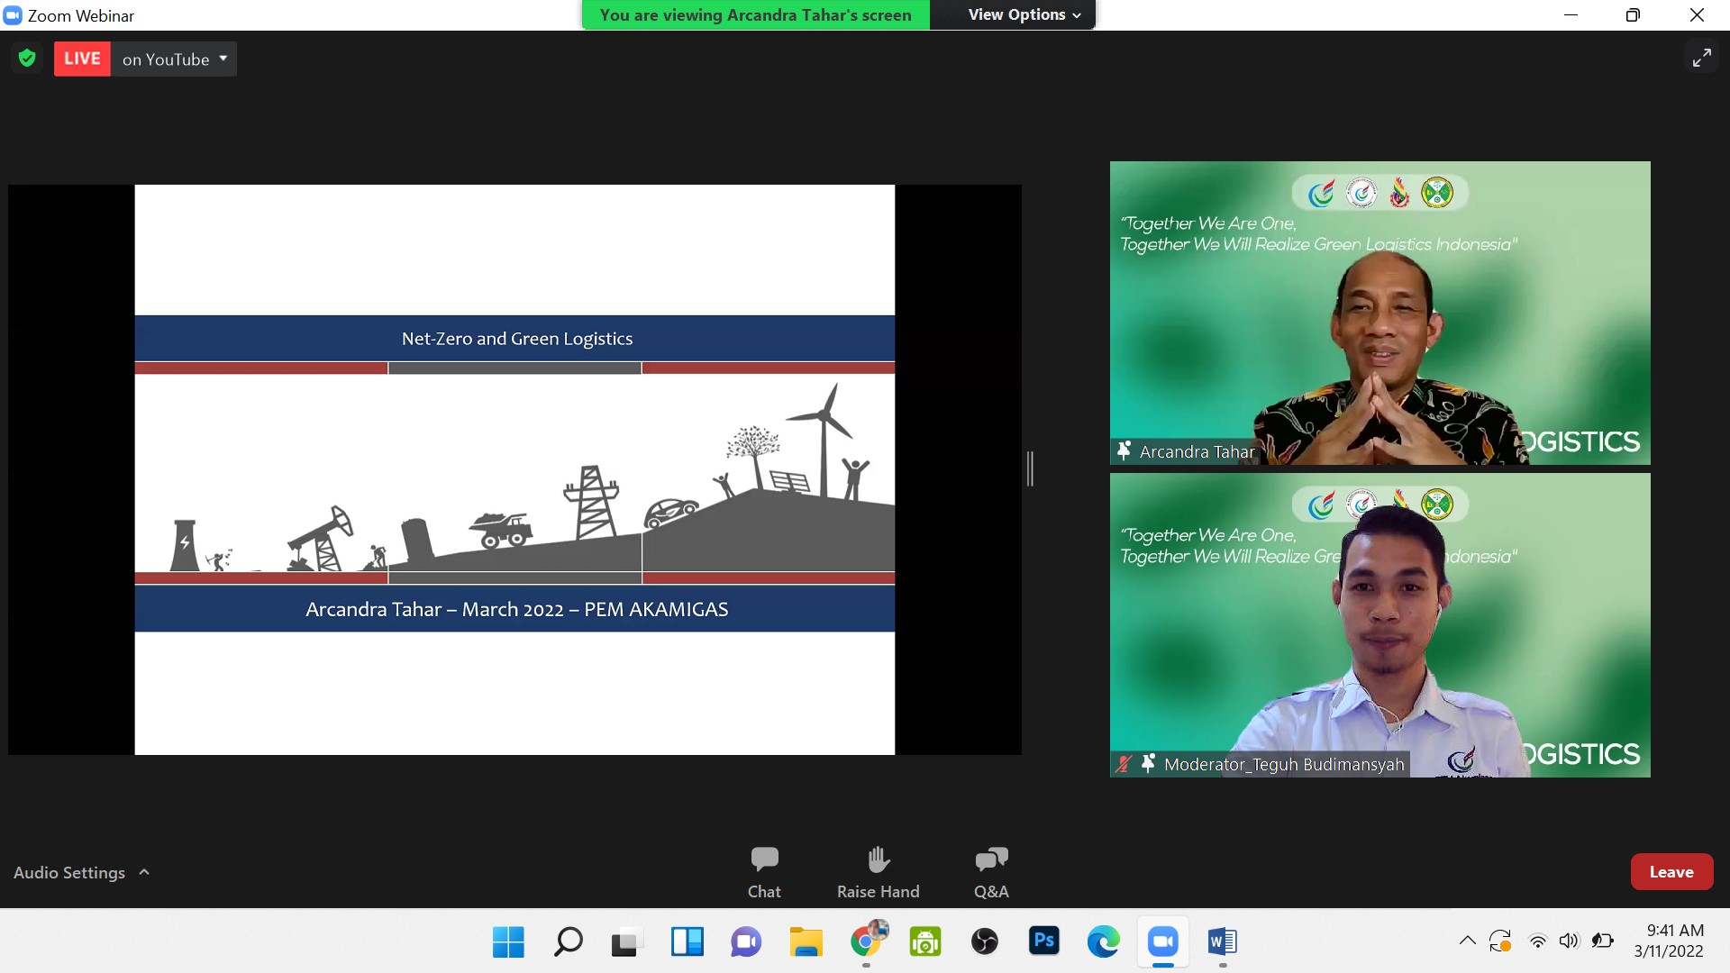This screenshot has width=1730, height=973.
Task: Click the volume icon in the system tray
Action: (x=1571, y=940)
